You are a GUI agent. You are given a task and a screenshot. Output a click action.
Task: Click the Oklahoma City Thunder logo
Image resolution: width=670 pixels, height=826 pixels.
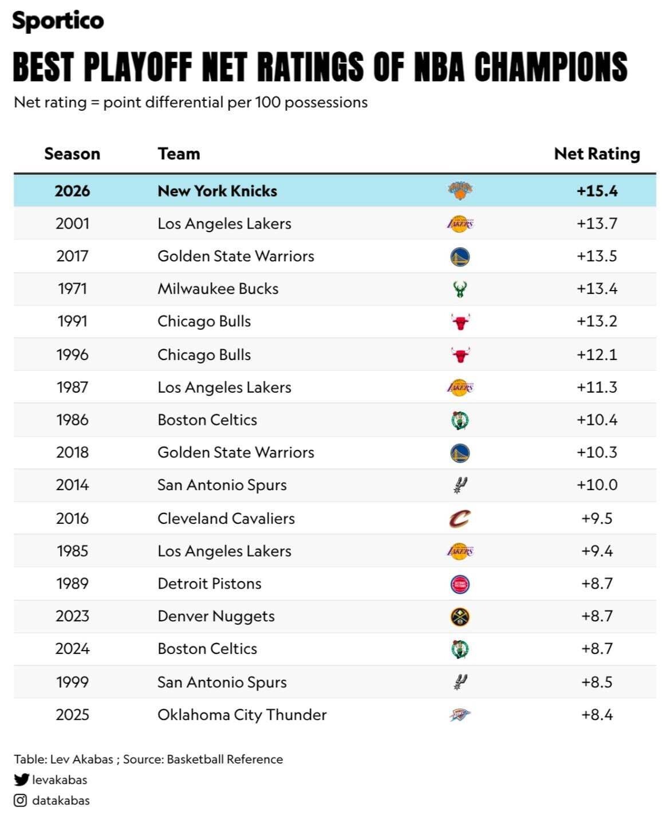click(x=460, y=715)
